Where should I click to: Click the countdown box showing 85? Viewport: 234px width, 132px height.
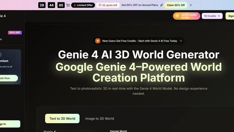tap(61, 5)
